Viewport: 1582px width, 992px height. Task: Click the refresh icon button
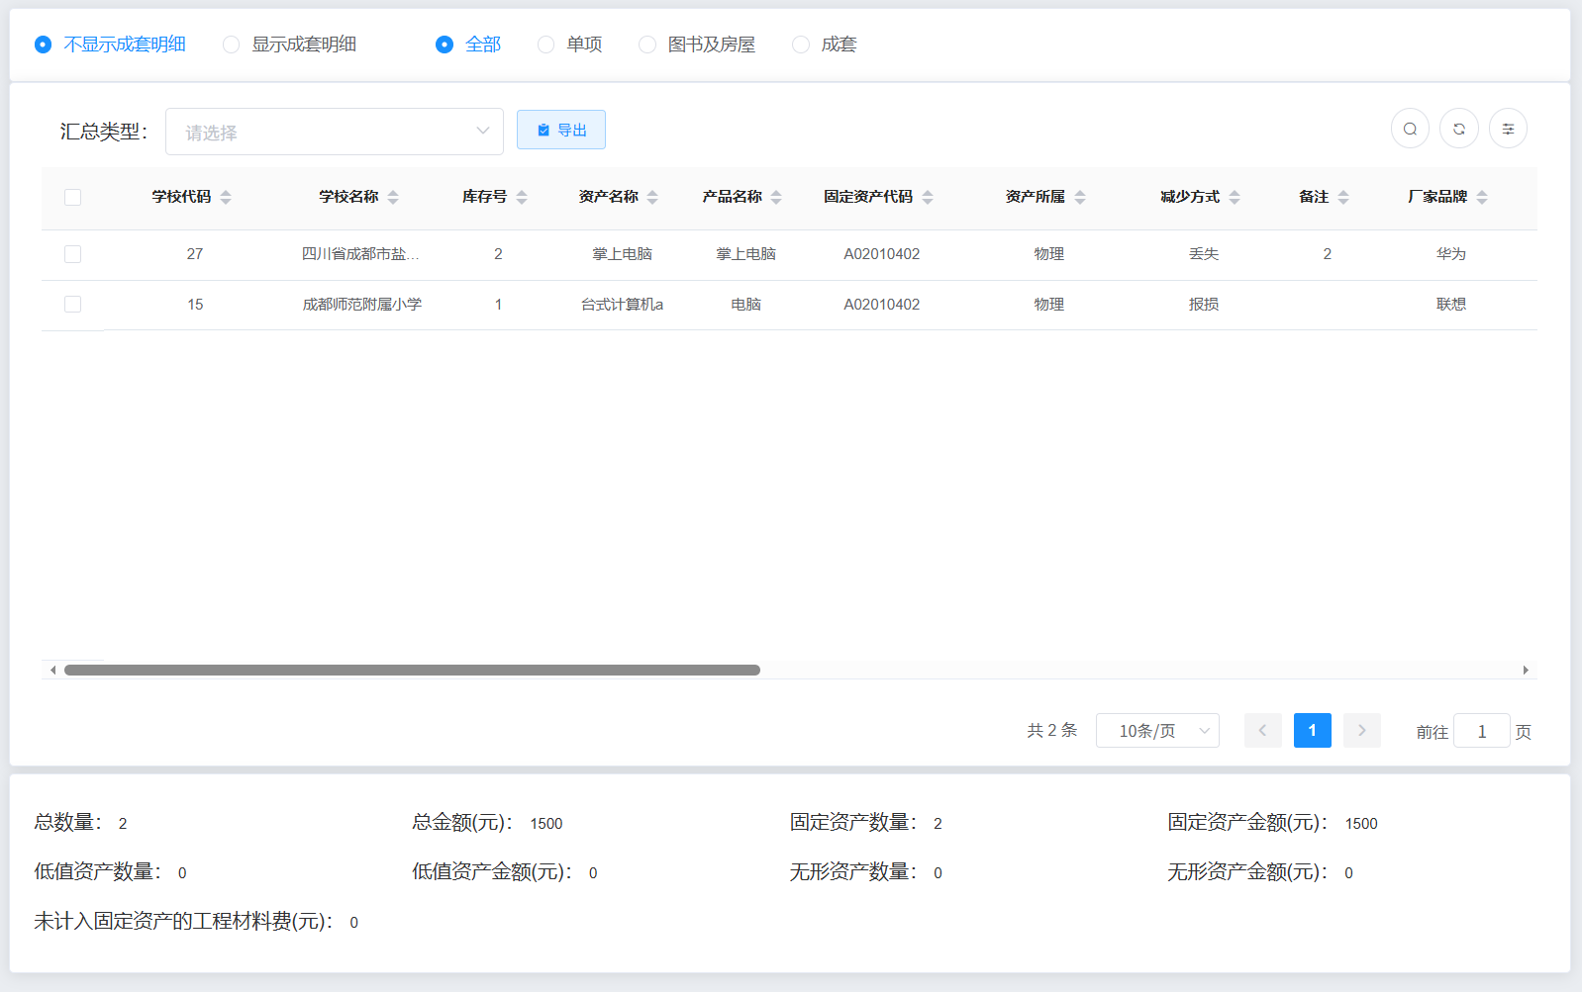click(x=1458, y=129)
